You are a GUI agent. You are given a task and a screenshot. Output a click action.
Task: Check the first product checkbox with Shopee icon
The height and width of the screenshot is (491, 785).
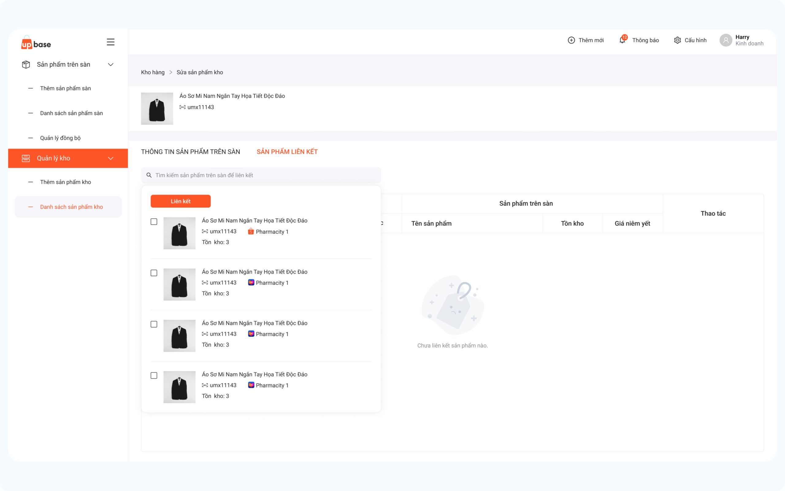154,222
